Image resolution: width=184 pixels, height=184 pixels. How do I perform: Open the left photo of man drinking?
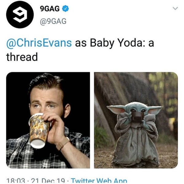(x=48, y=120)
